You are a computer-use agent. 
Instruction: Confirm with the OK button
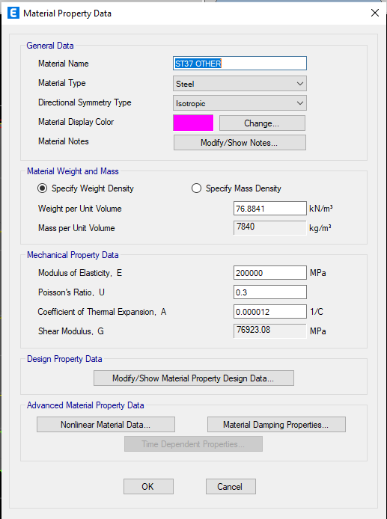148,487
